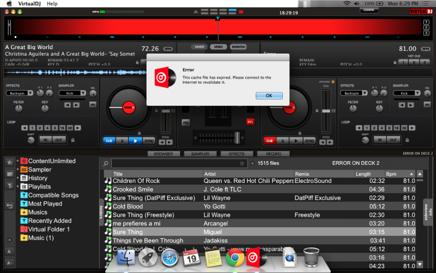Toggle right deck sampler REC button

427,104
